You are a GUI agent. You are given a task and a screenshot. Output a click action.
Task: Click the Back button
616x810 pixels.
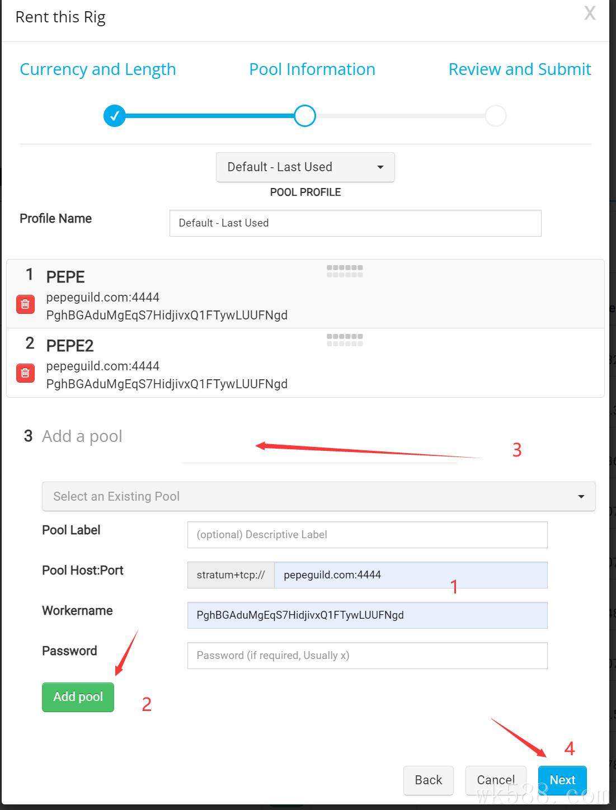429,780
